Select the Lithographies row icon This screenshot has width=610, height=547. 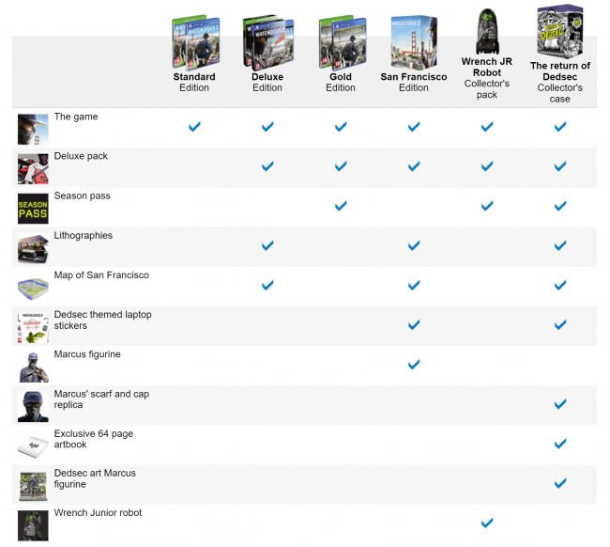(x=33, y=248)
